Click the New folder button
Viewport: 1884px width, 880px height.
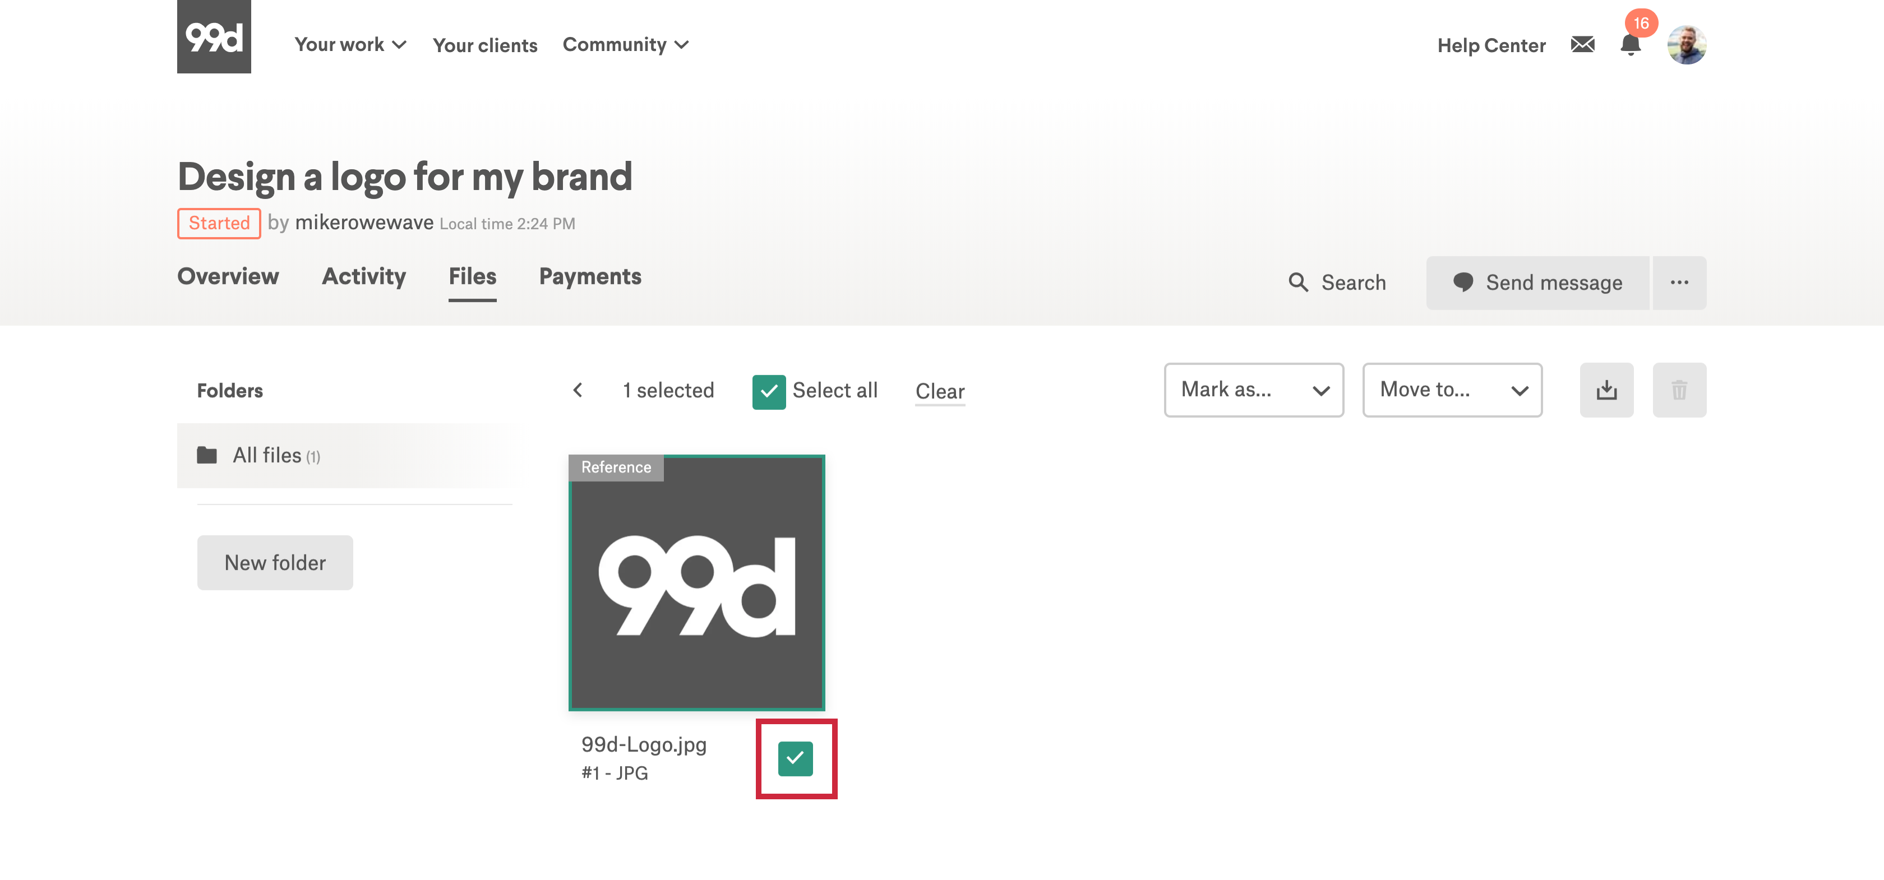[275, 563]
